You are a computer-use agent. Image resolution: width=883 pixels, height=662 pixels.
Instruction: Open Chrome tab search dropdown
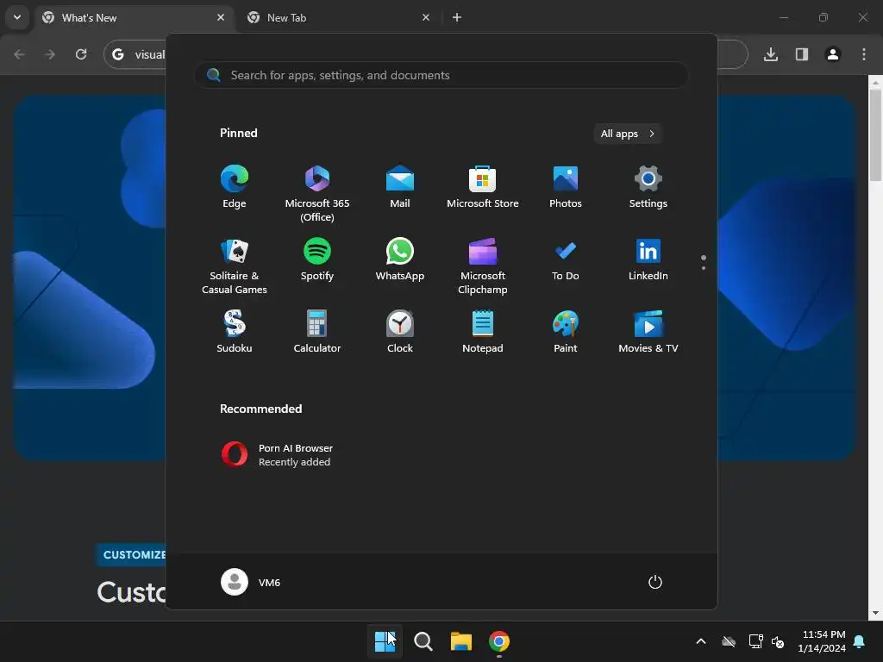17,17
